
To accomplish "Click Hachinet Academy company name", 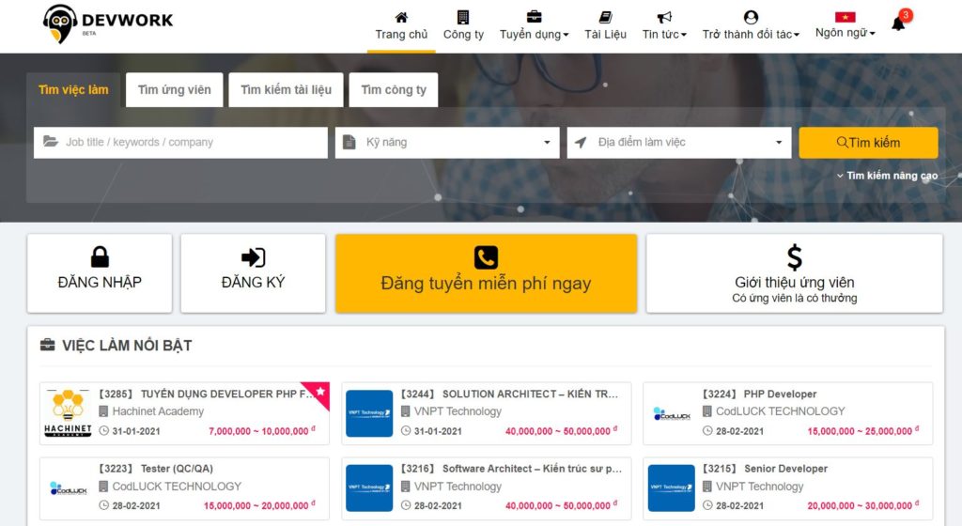I will point(158,411).
